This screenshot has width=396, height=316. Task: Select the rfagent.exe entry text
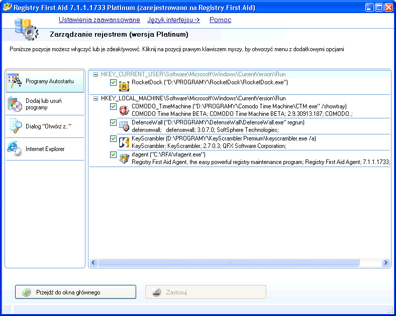168,154
